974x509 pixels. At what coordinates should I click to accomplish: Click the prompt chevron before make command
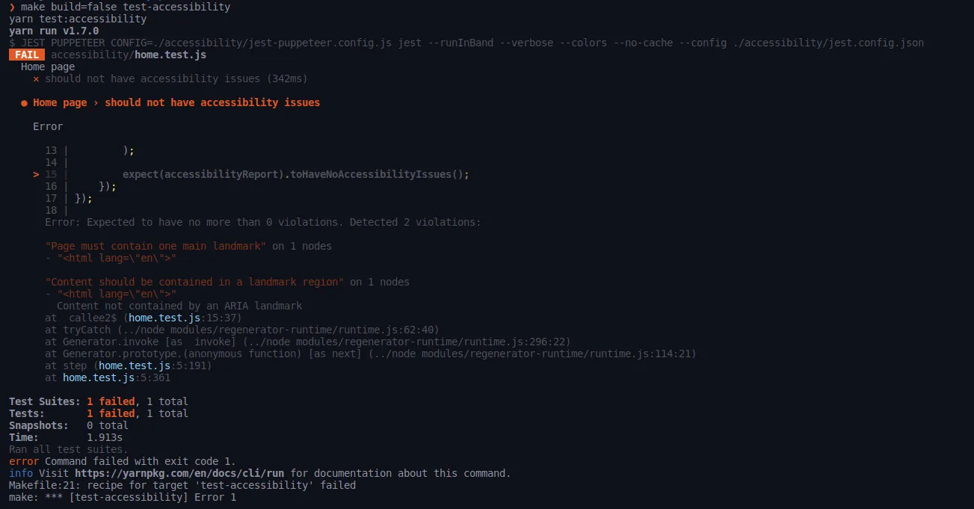click(12, 7)
